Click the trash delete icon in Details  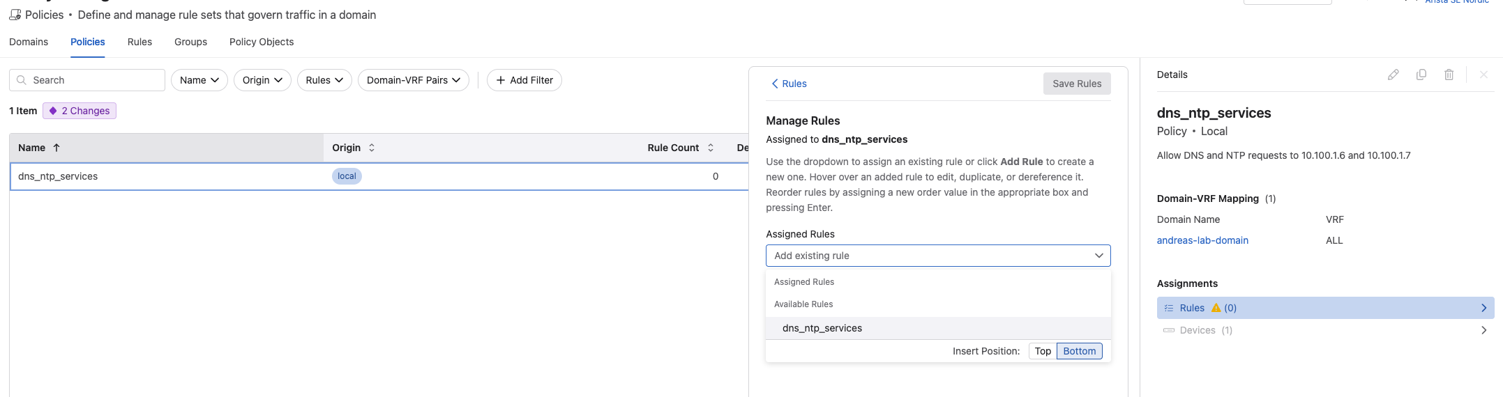[1449, 75]
